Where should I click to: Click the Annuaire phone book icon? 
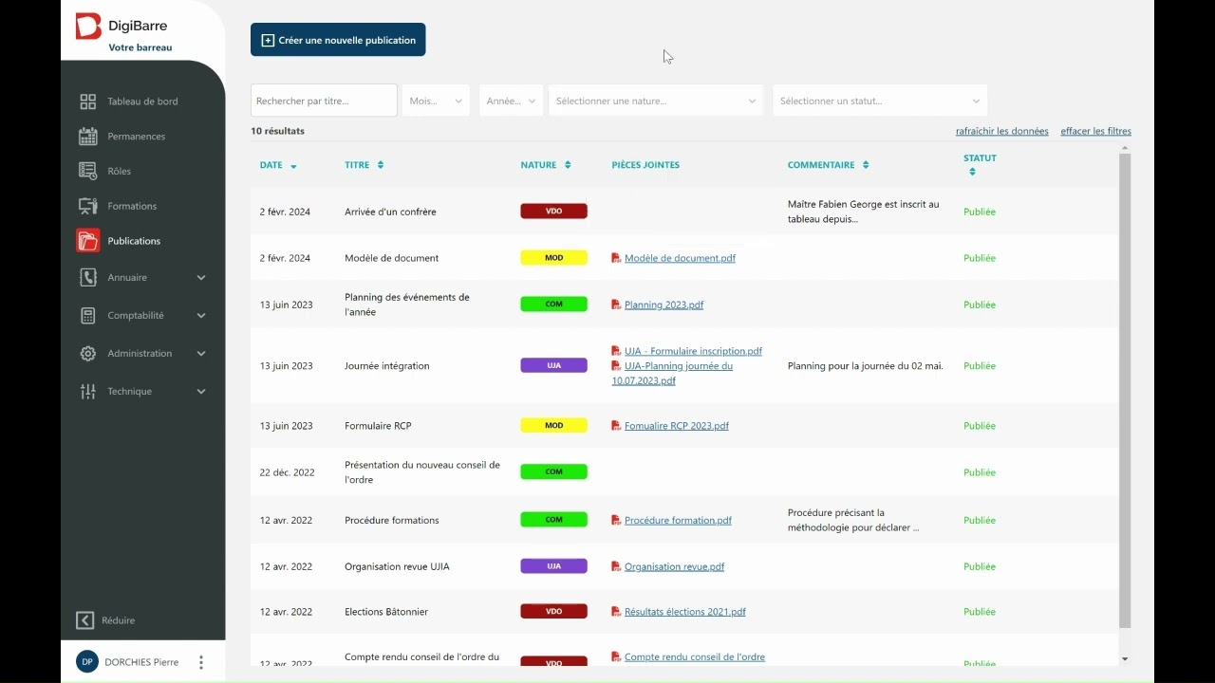[88, 278]
